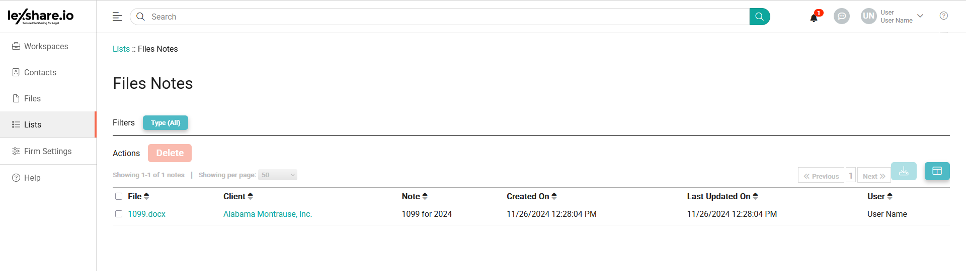Screen dimensions: 966x271
Task: Open Firm Settings in sidebar
Action: pos(48,151)
